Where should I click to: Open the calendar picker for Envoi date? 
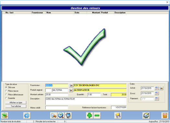tap(157, 93)
